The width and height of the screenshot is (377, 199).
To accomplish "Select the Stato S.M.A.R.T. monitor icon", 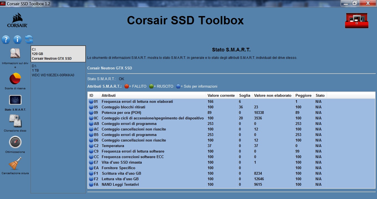I will tap(15, 100).
